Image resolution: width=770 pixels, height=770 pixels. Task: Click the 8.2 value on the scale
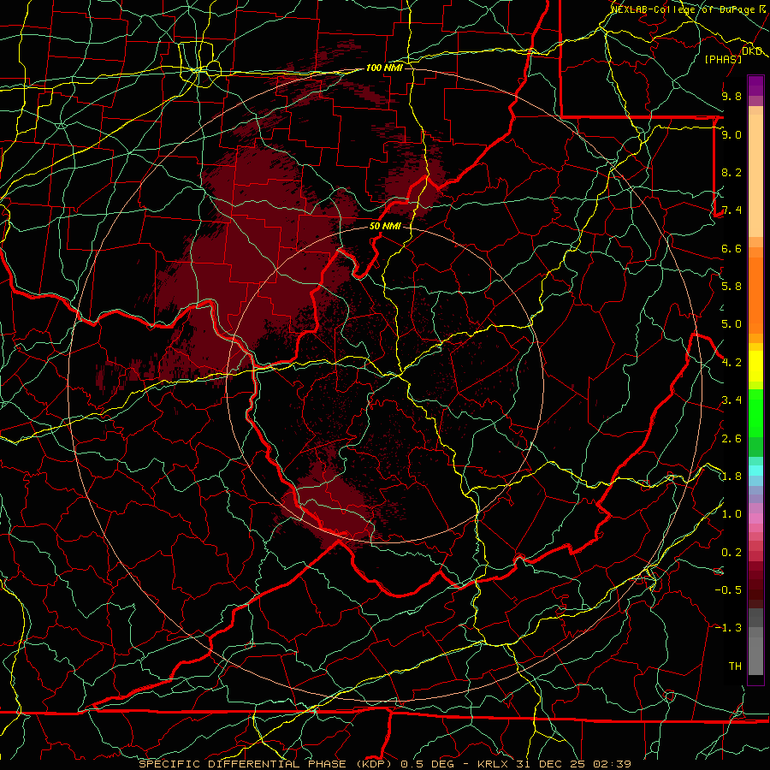(x=731, y=172)
